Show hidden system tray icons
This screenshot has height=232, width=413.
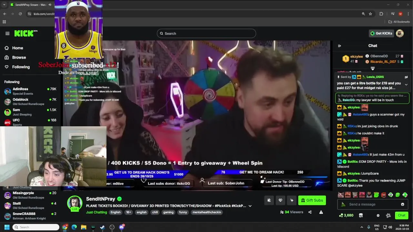point(362,227)
